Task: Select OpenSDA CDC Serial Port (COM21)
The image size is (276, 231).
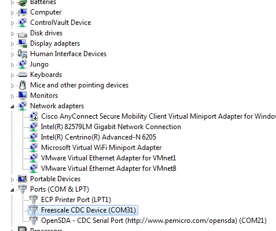Action: [x=154, y=221]
